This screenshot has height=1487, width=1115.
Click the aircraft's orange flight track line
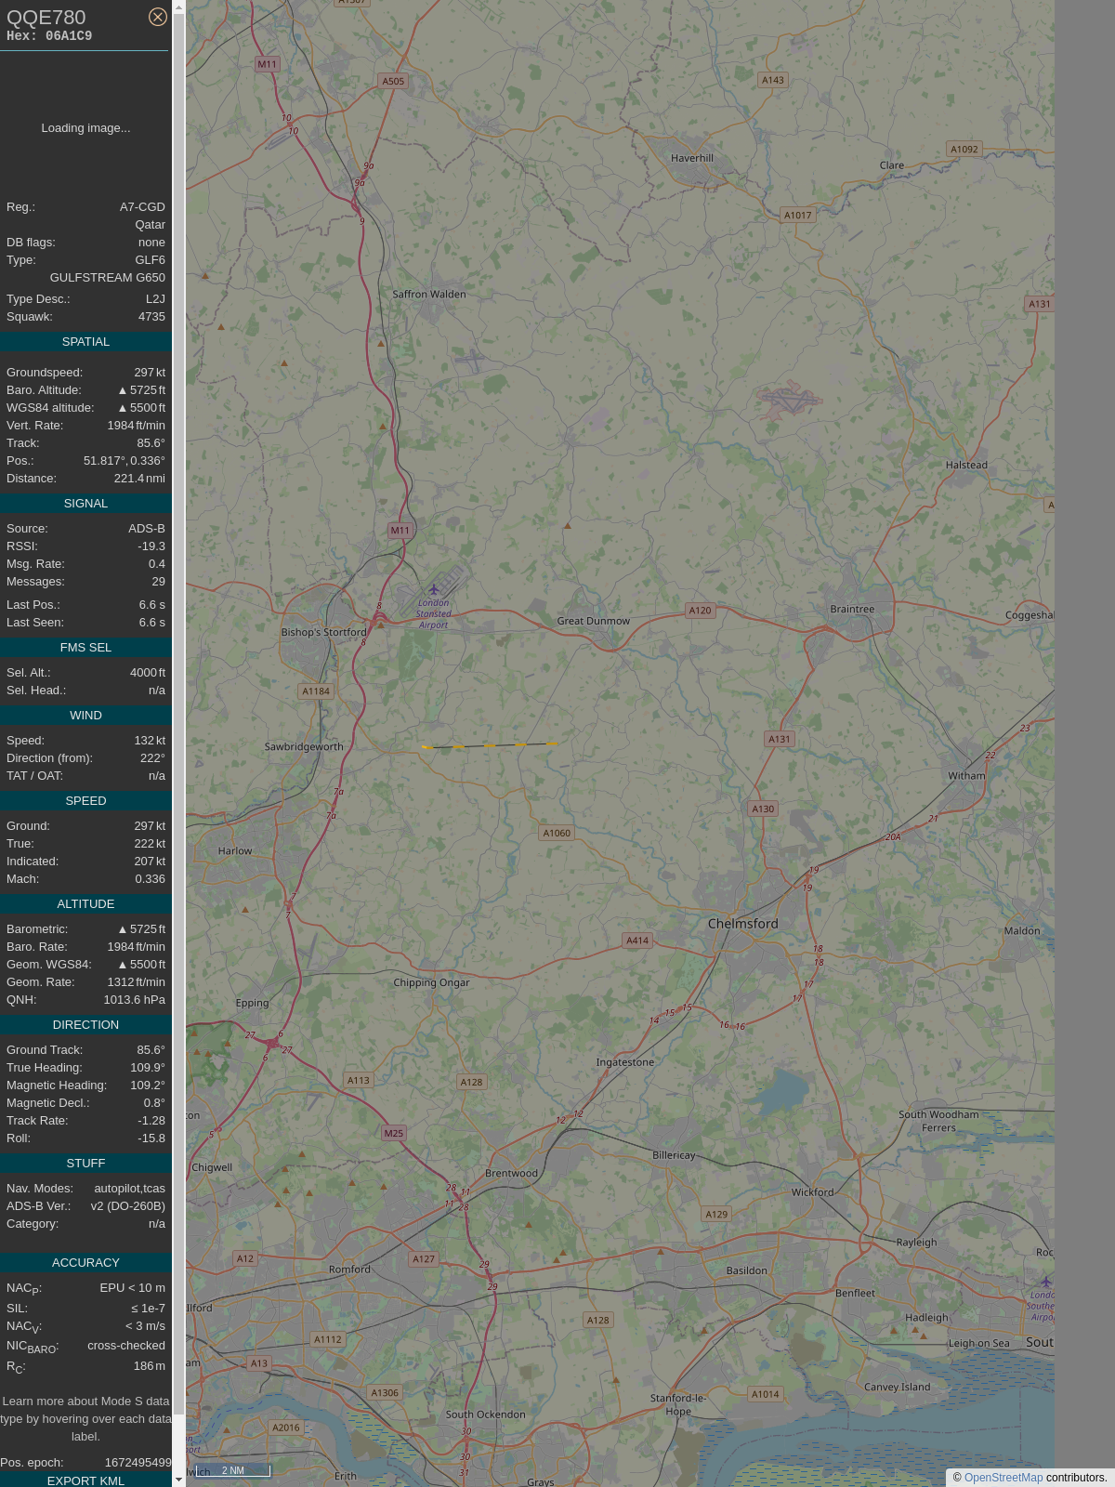click(x=490, y=745)
